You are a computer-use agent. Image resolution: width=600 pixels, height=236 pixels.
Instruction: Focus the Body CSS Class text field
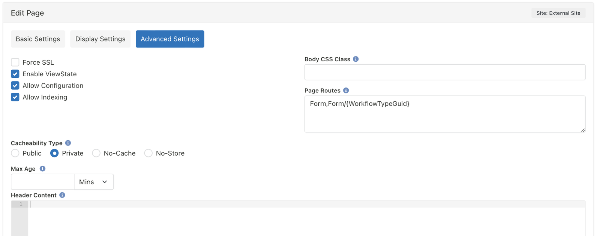tap(445, 72)
